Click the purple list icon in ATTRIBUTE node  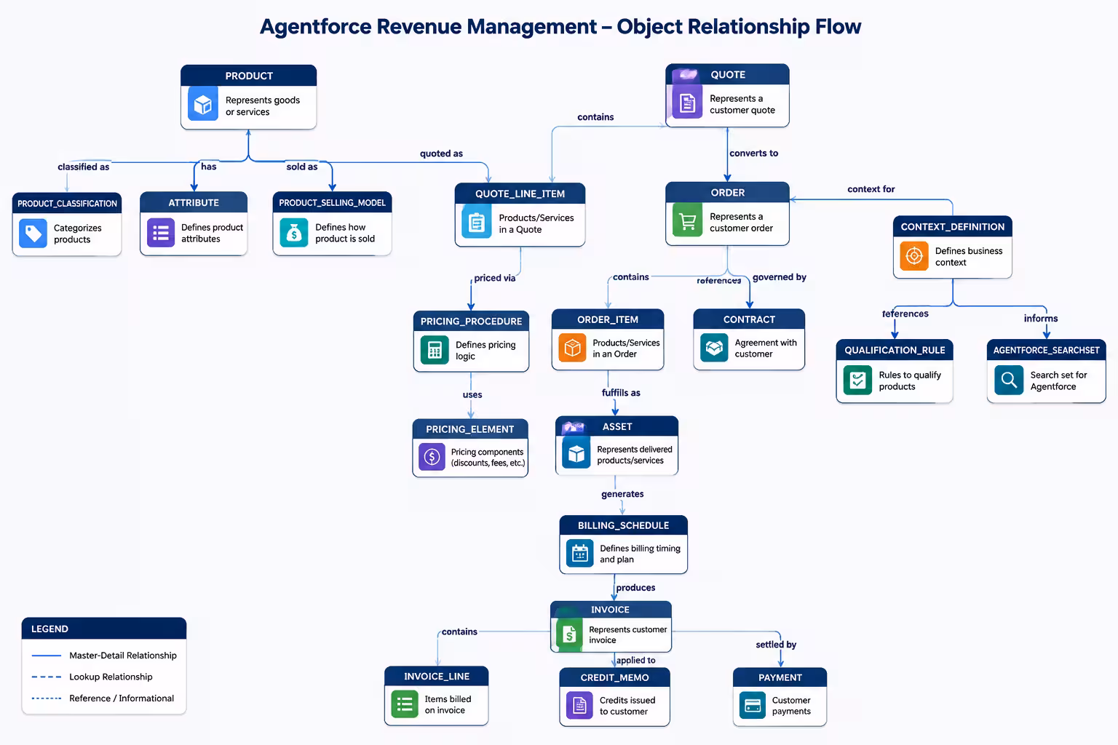(x=161, y=233)
